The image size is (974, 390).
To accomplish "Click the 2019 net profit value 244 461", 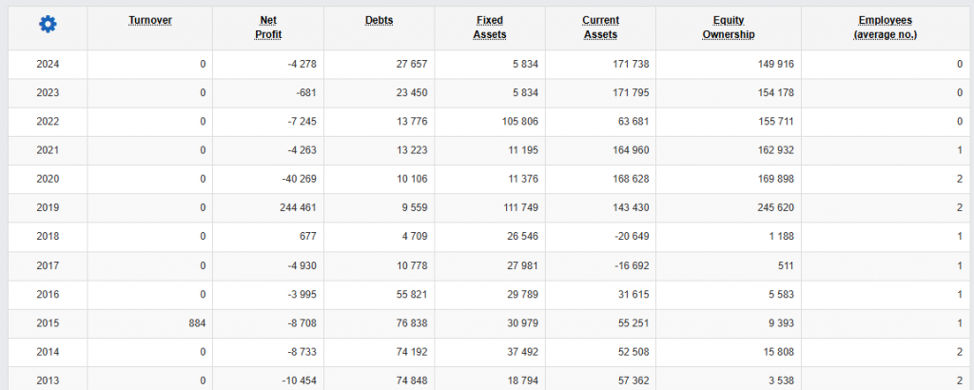I will (x=298, y=208).
